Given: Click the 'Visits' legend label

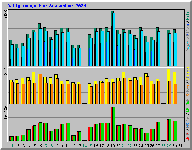Looking at the screenshot, I should pyautogui.click(x=188, y=74).
